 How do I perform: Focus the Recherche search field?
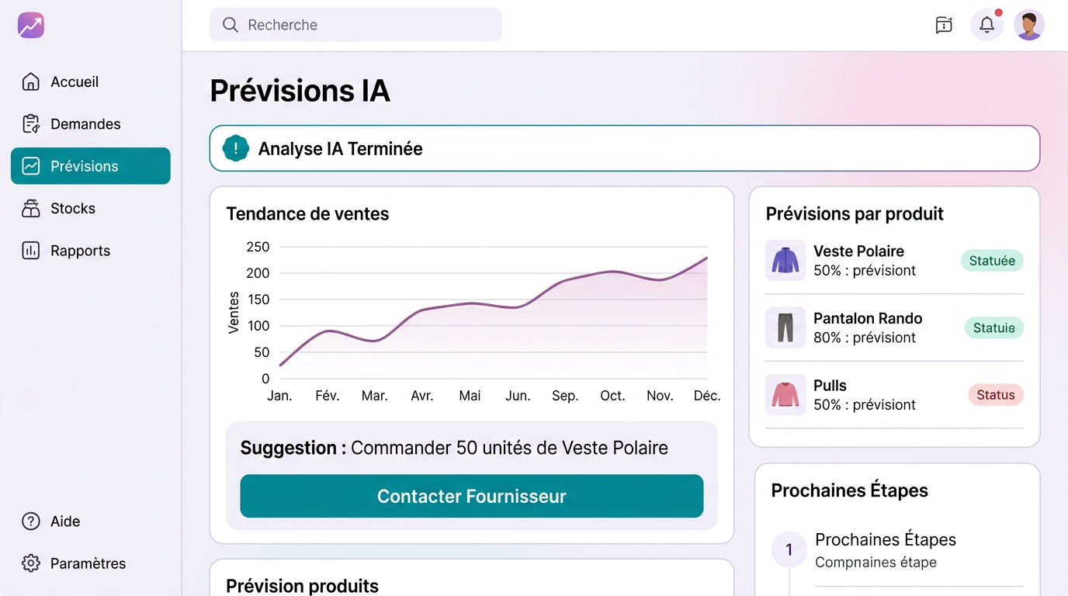click(x=355, y=25)
